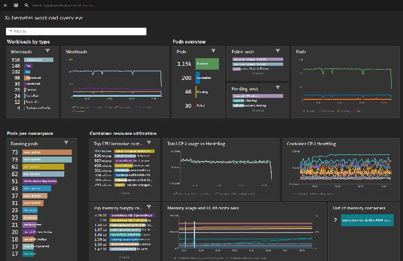Select the 516-count bar in Workloads list

coord(38,59)
